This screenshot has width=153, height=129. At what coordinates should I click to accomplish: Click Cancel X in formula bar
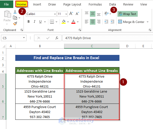[x=39, y=38]
